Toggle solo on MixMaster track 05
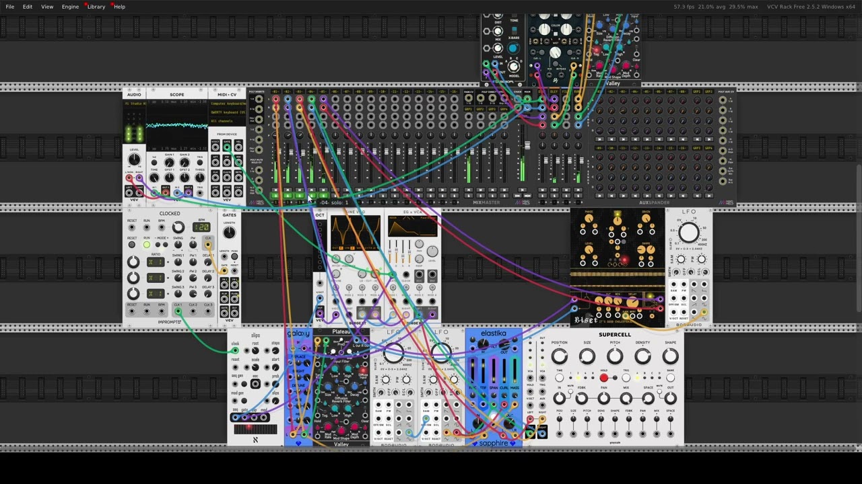The height and width of the screenshot is (484, 862). click(x=323, y=196)
